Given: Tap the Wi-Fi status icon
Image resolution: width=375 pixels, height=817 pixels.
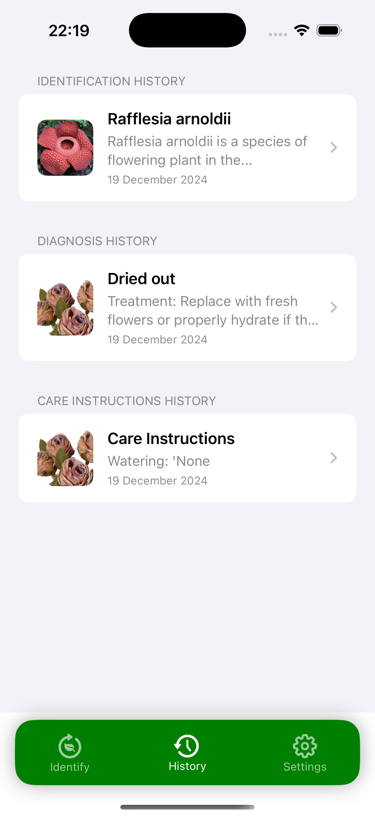Looking at the screenshot, I should coord(302,31).
